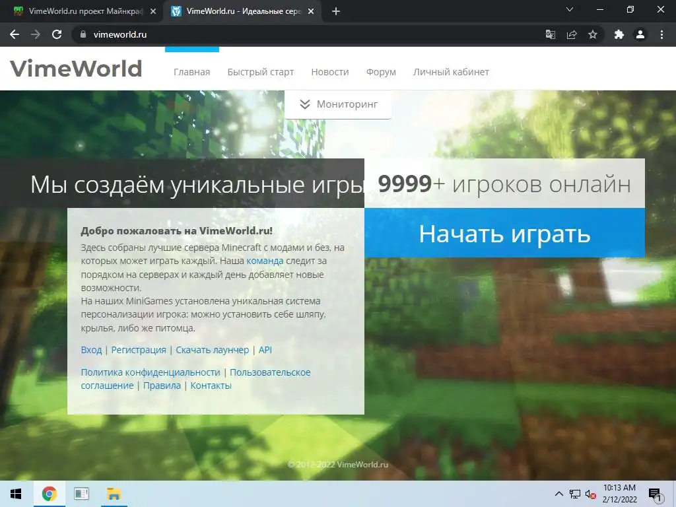The image size is (676, 507).
Task: Reload the vimeworld.ru page
Action: click(57, 34)
